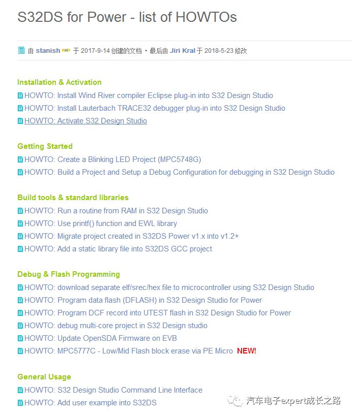Click the Build tools & standard libraries heading

click(x=73, y=198)
